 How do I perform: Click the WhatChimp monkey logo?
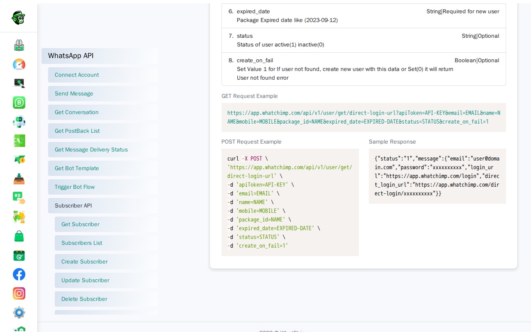(19, 18)
